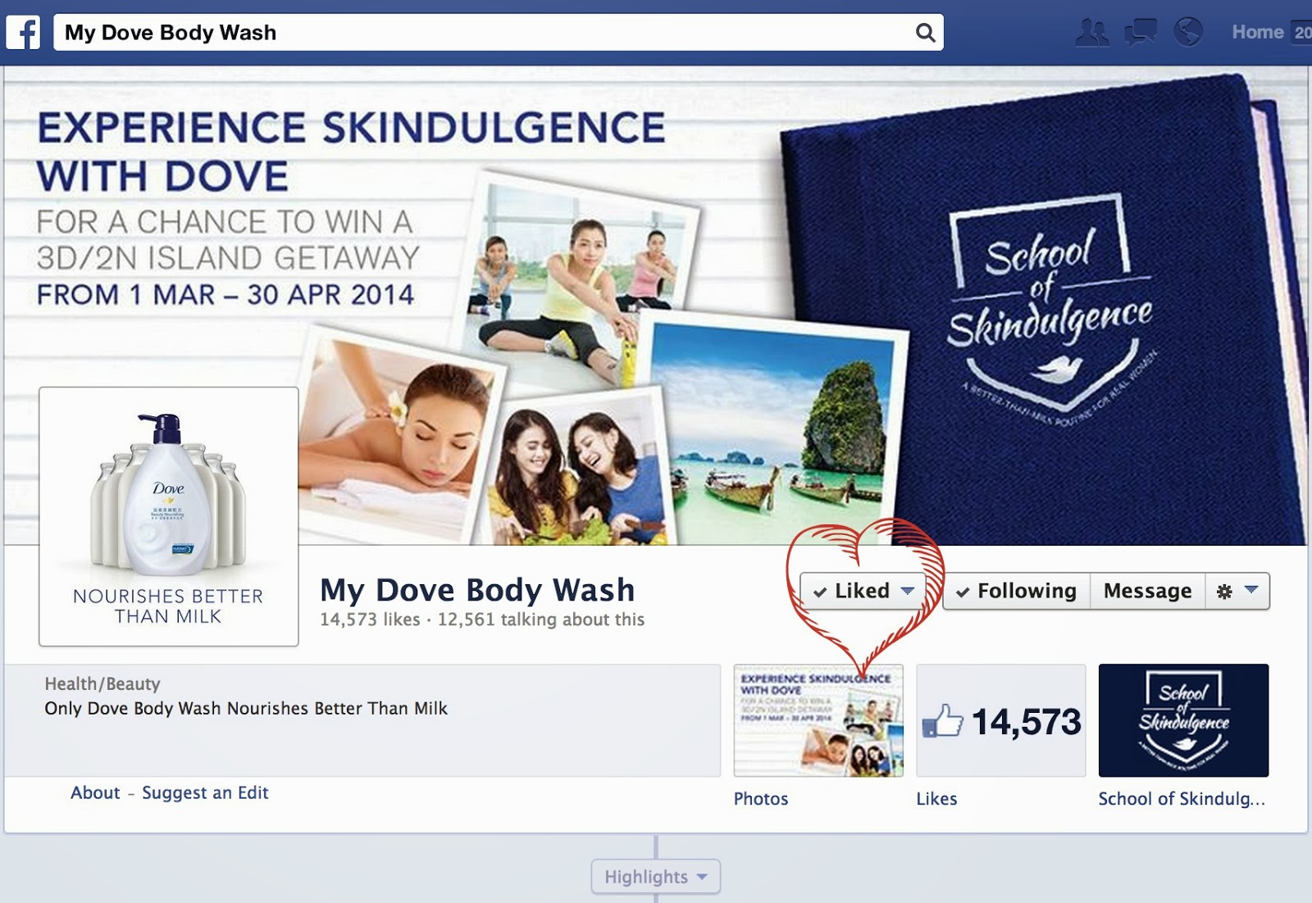Image resolution: width=1312 pixels, height=903 pixels.
Task: Click the Facebook logo icon
Action: 23,33
